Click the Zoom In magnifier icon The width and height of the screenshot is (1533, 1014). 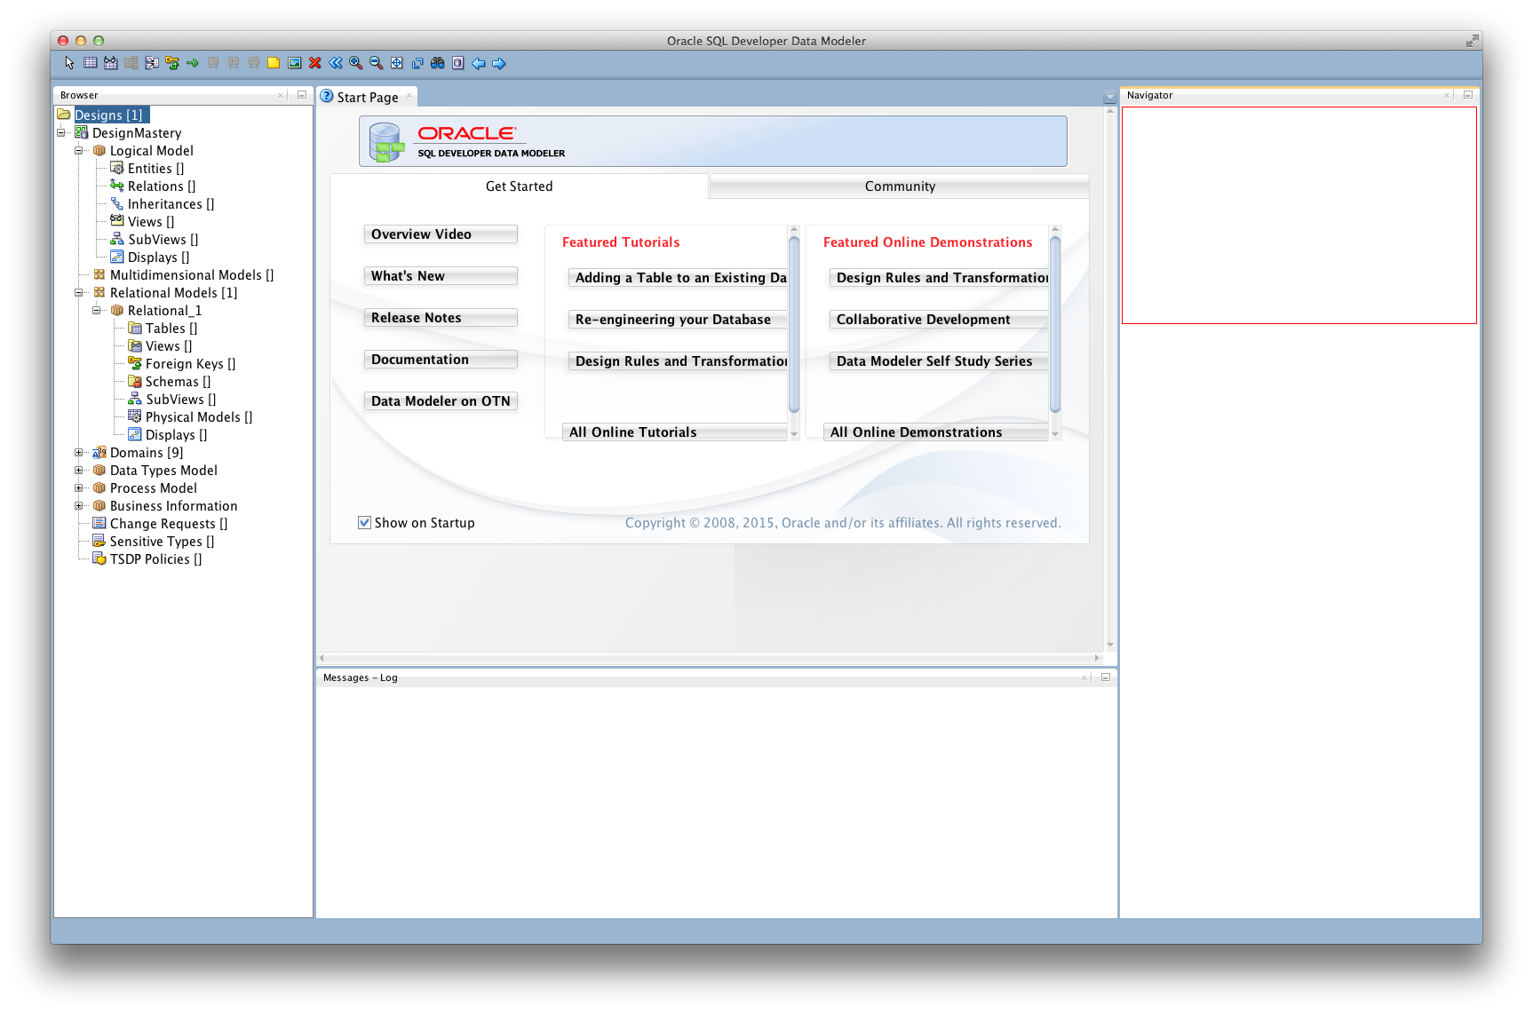(x=355, y=63)
